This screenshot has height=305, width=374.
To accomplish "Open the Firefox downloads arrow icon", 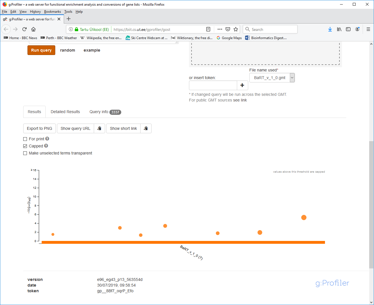I will (x=330, y=29).
